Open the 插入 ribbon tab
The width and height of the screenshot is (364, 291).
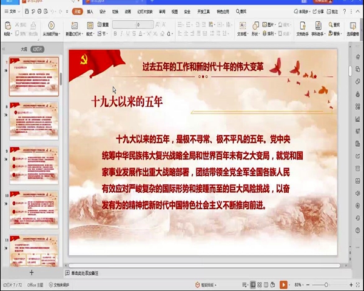pos(90,12)
